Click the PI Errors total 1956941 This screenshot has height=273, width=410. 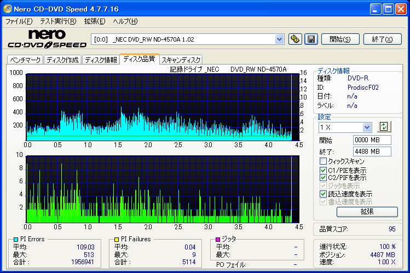pos(82,262)
